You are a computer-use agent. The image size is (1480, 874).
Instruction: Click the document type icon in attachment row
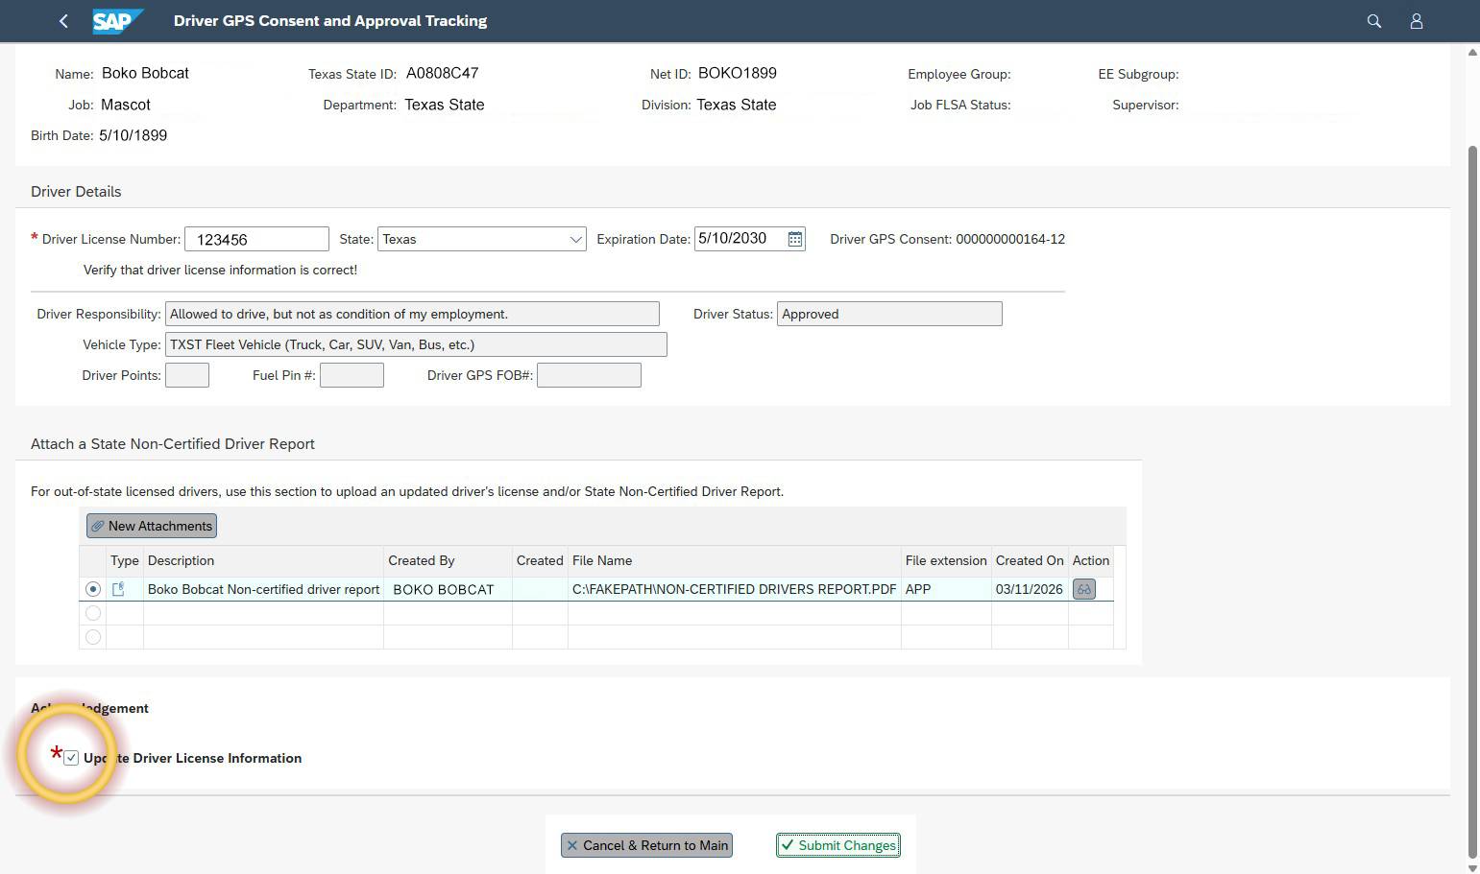(118, 589)
